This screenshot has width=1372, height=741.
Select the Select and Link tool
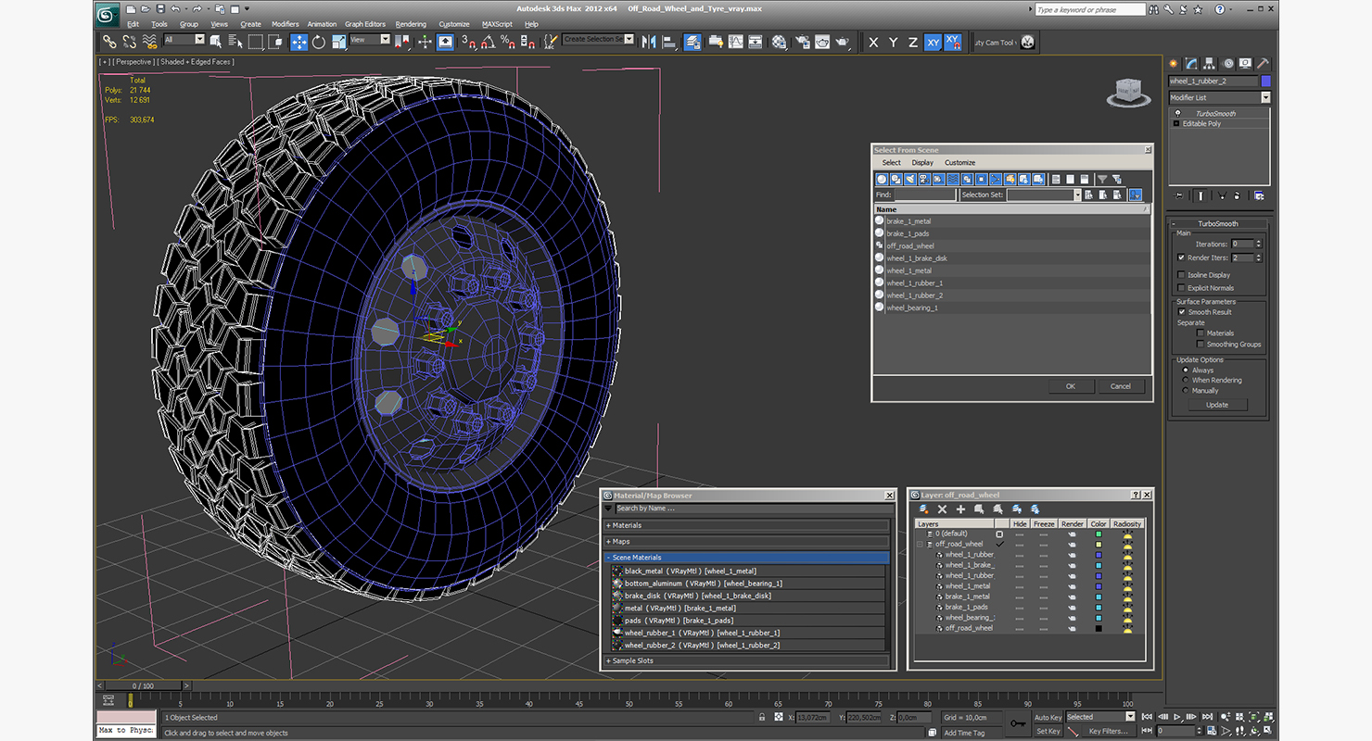109,42
